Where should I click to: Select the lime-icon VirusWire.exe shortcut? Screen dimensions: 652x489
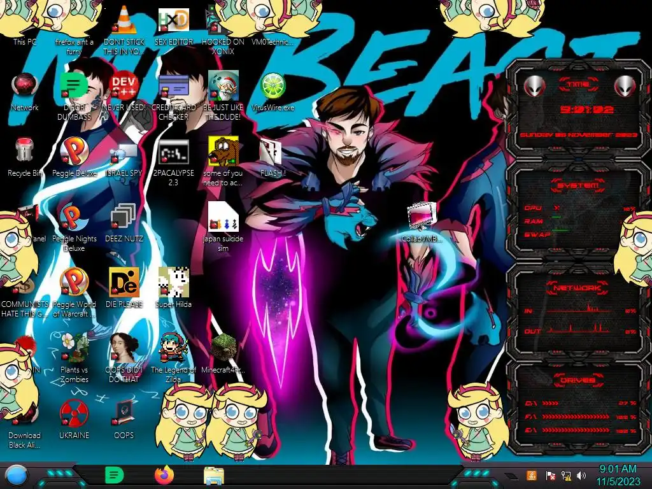(x=273, y=92)
